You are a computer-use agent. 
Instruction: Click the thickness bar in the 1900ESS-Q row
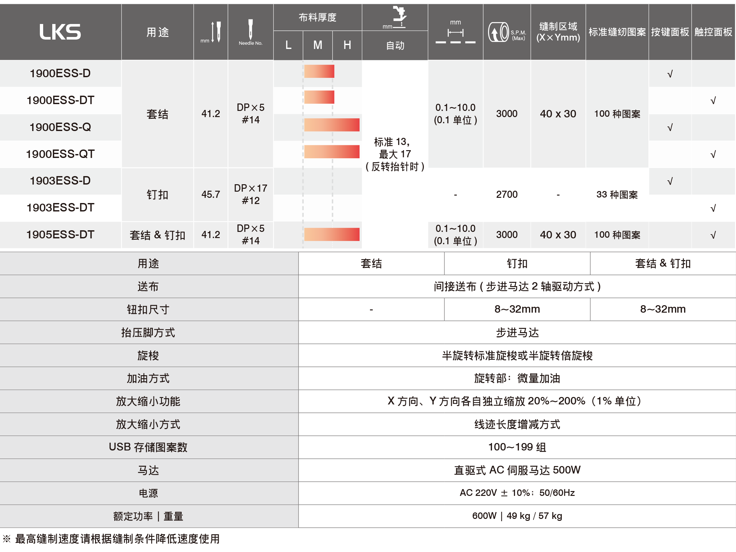332,125
